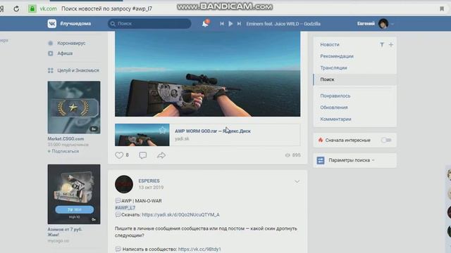The width and height of the screenshot is (451, 253).
Task: Open AWP WORM GOD.rar Яндекс.Диск link
Action: tap(213, 131)
